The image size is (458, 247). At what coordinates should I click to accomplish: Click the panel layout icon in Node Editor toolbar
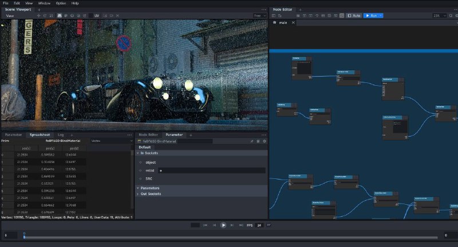tap(274, 15)
